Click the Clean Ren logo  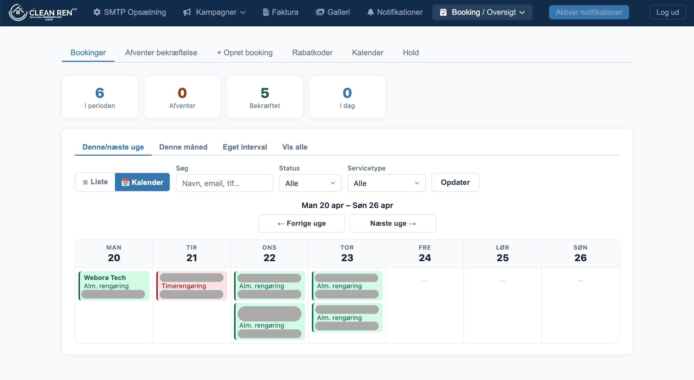[43, 13]
